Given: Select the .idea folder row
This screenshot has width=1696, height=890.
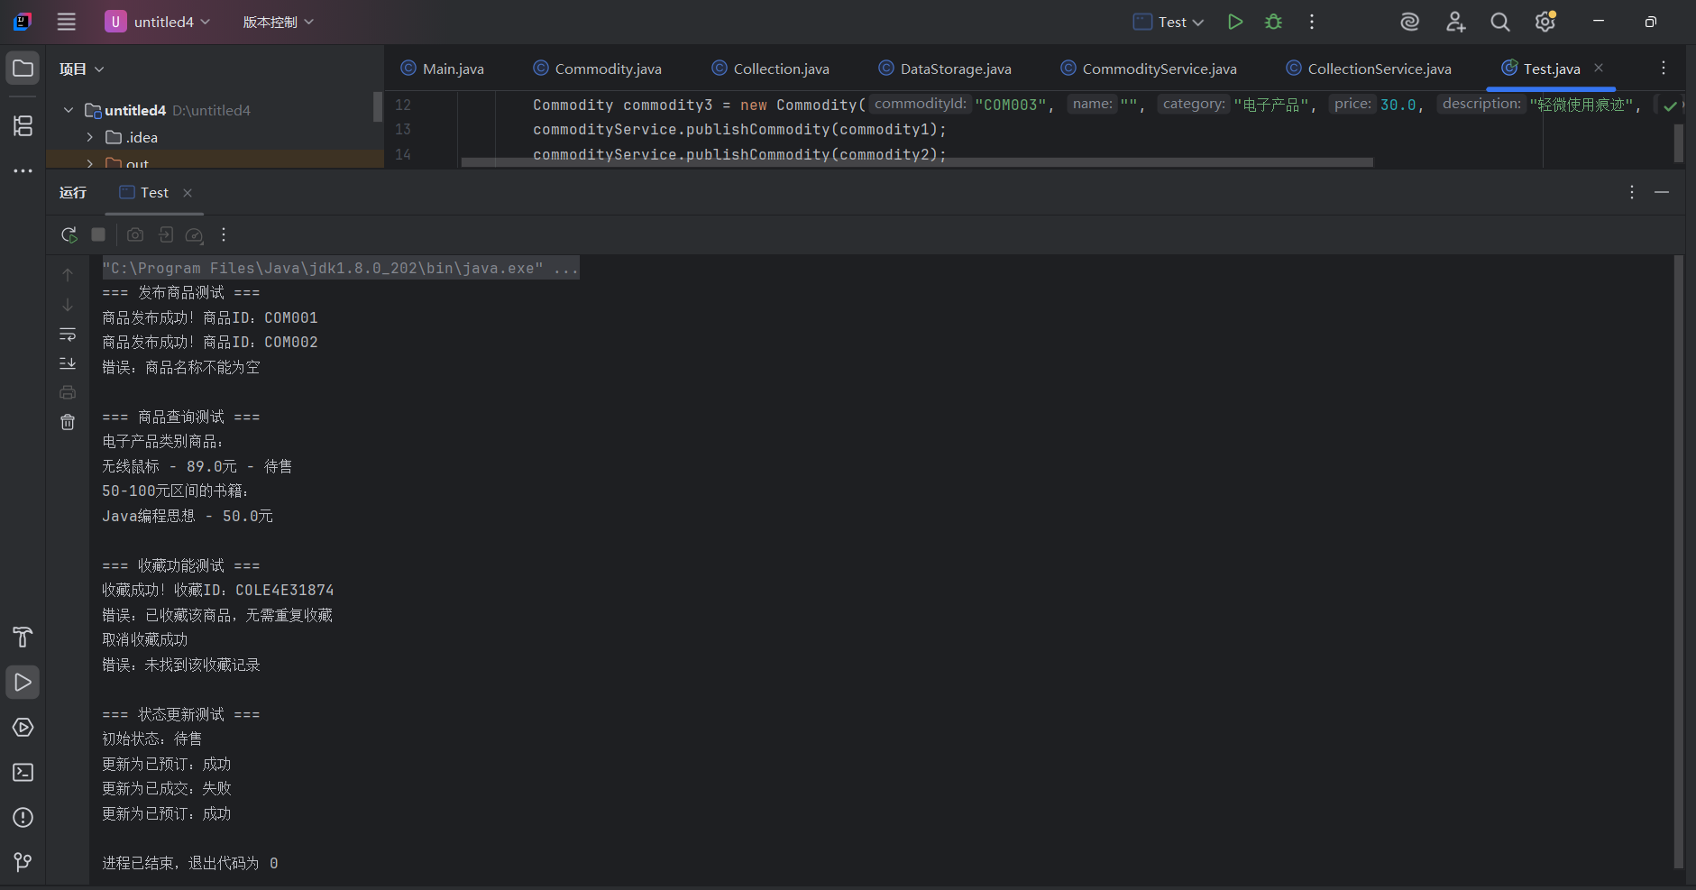Looking at the screenshot, I should (215, 137).
